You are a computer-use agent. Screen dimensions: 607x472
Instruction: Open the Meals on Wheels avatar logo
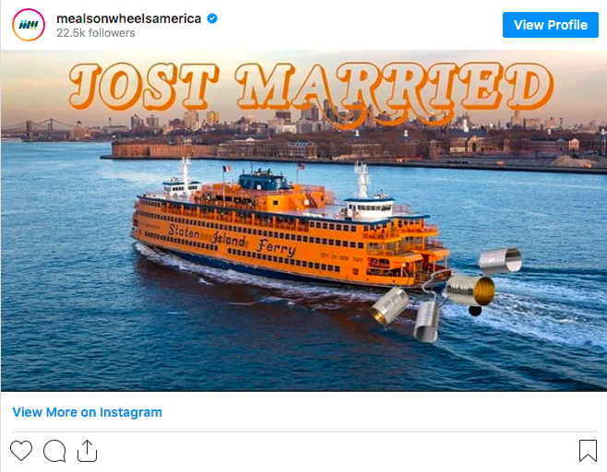click(29, 25)
